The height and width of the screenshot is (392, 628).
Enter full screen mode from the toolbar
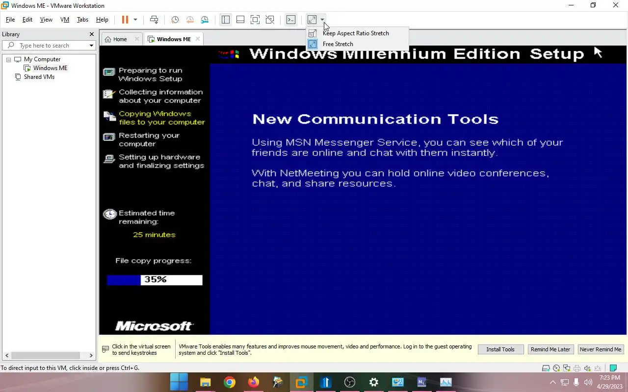click(255, 20)
